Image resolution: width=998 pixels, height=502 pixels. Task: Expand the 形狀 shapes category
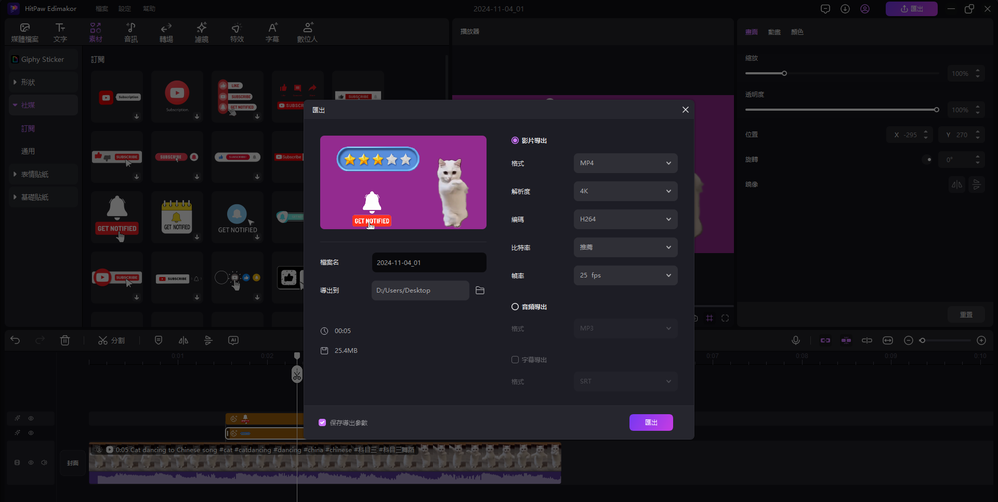[44, 82]
